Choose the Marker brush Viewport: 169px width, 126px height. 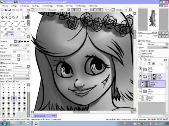[24, 33]
